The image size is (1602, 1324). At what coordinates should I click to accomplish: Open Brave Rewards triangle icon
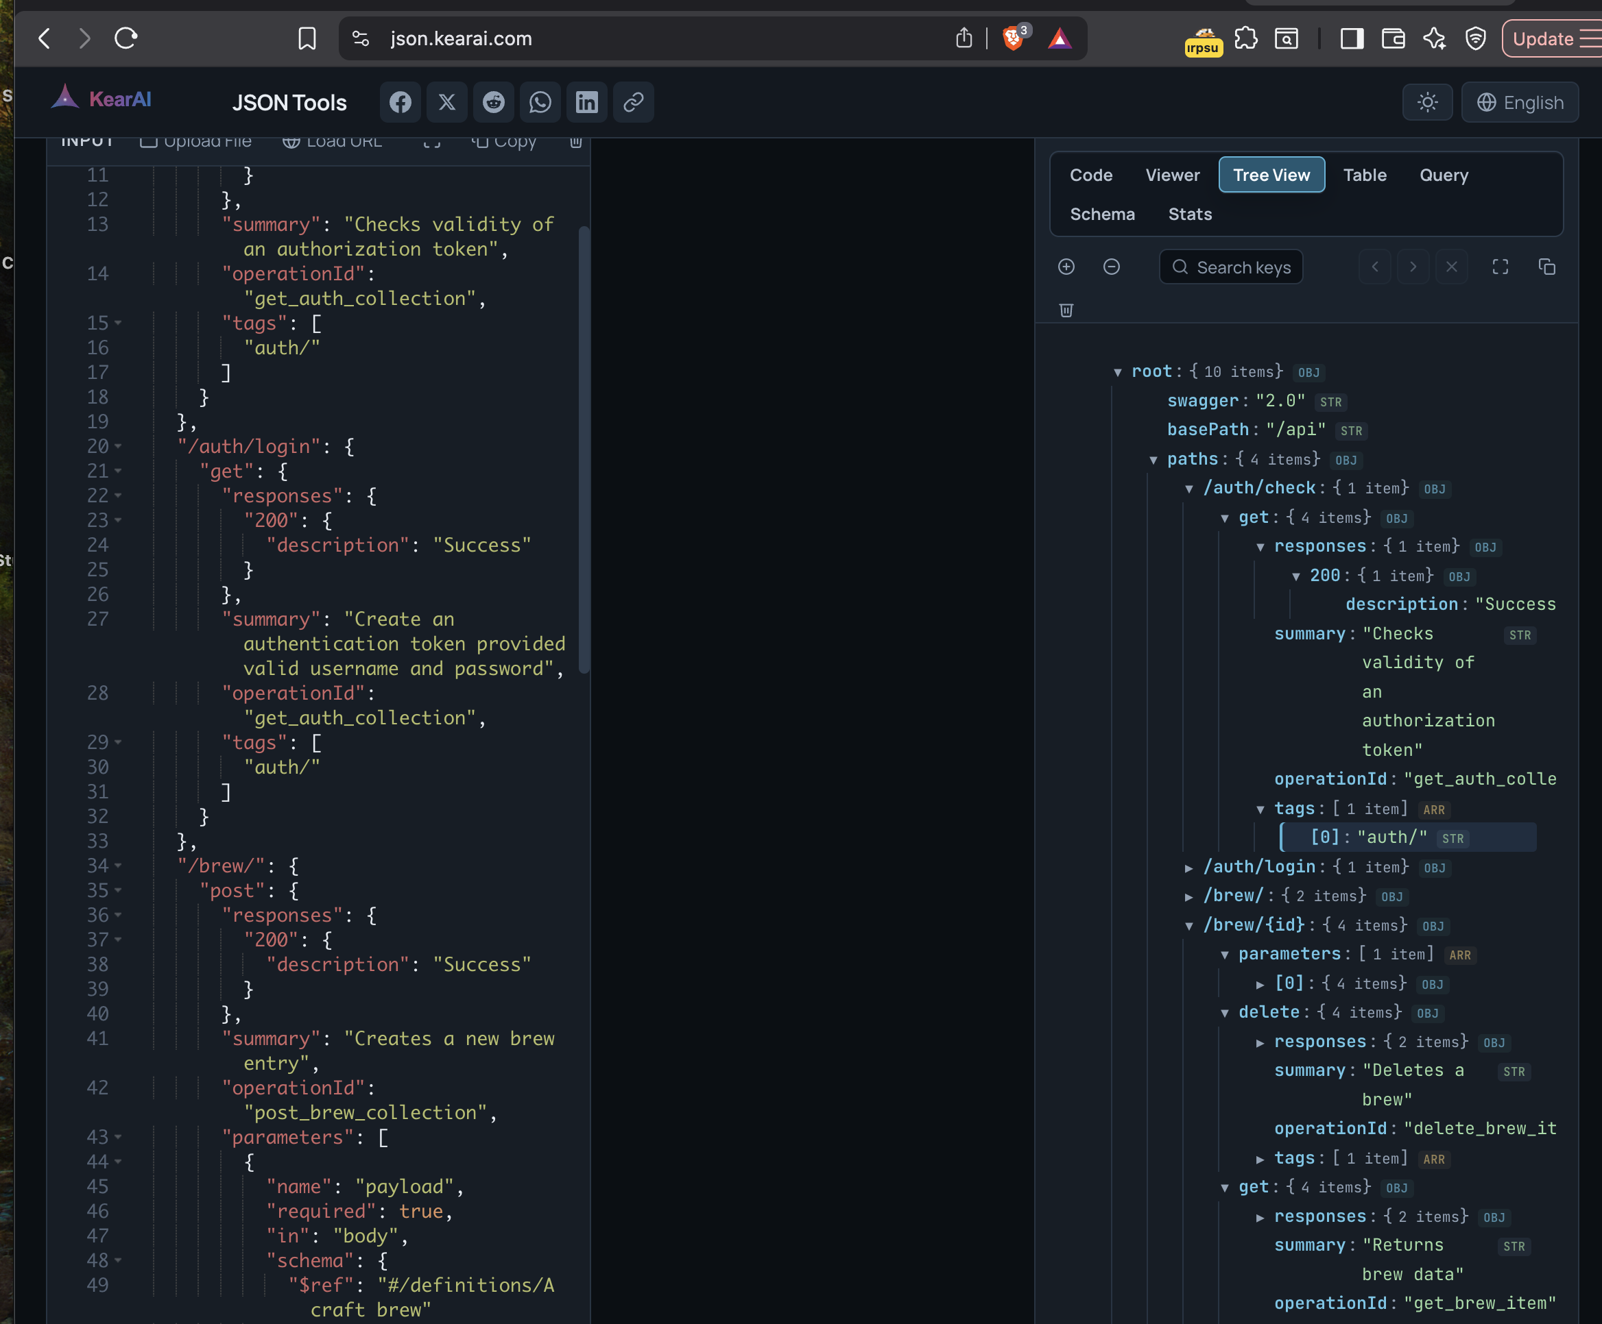[x=1060, y=38]
